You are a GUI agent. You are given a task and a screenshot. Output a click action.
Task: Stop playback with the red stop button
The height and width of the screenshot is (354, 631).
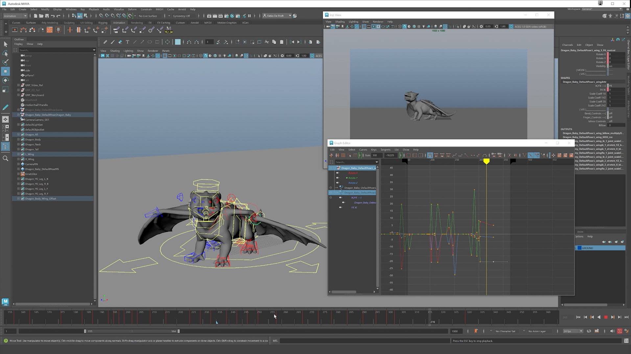pos(606,317)
